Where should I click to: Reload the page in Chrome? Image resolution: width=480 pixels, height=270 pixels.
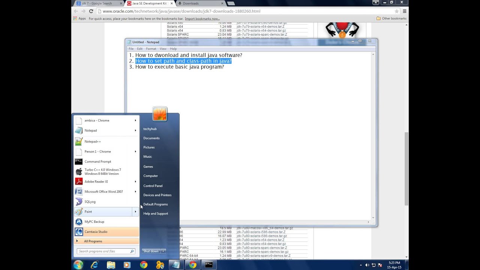91,11
